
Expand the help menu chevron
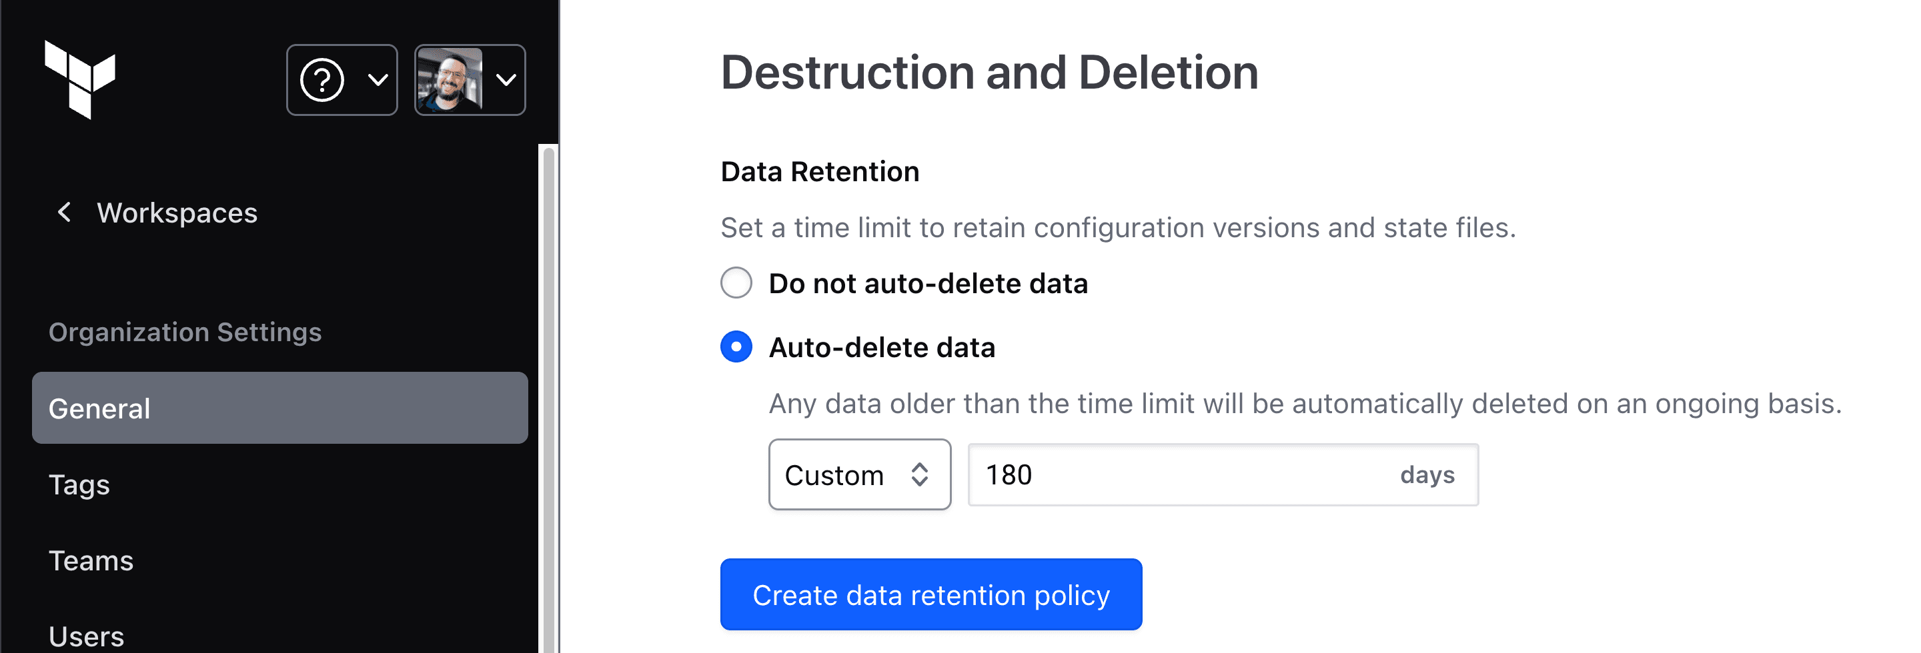pyautogui.click(x=378, y=80)
